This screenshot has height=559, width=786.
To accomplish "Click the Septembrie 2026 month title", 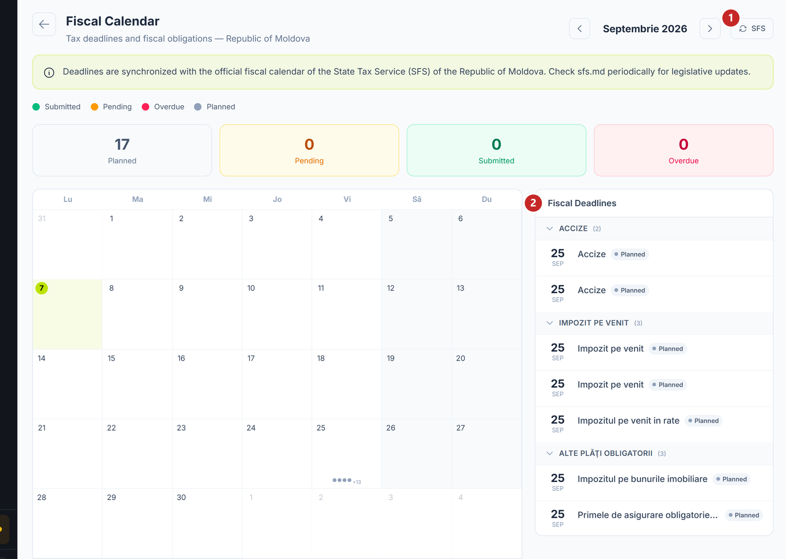I will point(645,29).
